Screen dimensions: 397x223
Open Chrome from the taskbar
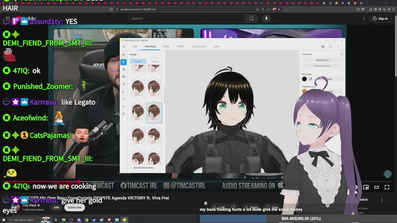(87, 220)
